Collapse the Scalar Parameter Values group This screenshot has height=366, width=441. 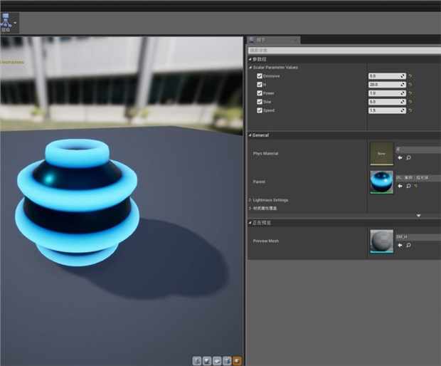(250, 67)
